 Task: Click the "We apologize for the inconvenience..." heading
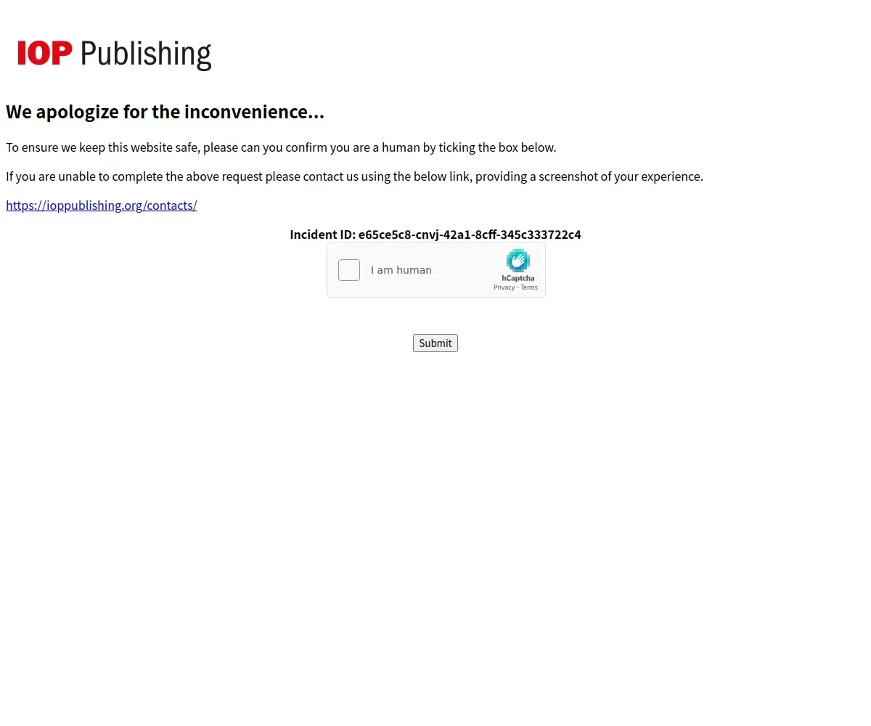click(x=165, y=112)
